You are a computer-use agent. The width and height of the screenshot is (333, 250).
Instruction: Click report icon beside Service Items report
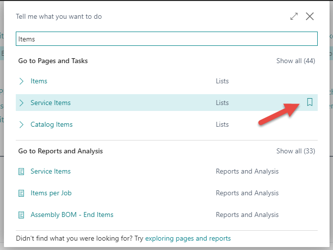click(21, 172)
